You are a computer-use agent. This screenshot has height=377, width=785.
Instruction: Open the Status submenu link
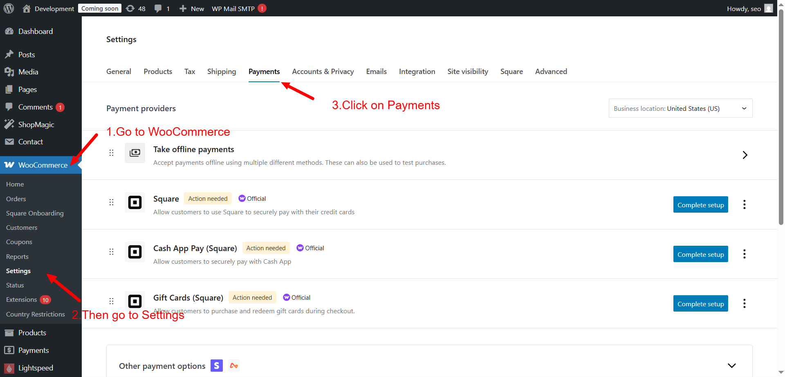(15, 285)
